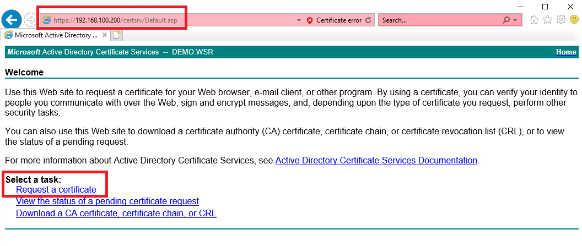Click the Internet Explorer page icon in address bar
This screenshot has height=246, width=582.
point(46,20)
